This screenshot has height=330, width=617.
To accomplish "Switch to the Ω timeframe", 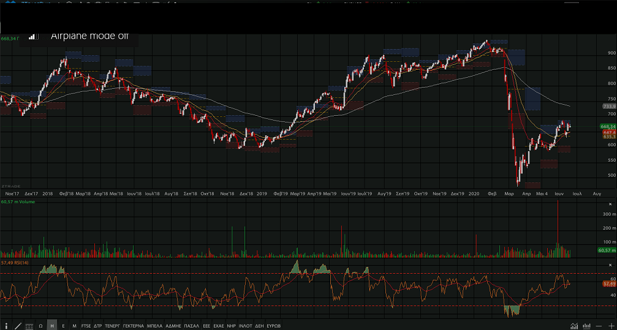I will pyautogui.click(x=40, y=326).
